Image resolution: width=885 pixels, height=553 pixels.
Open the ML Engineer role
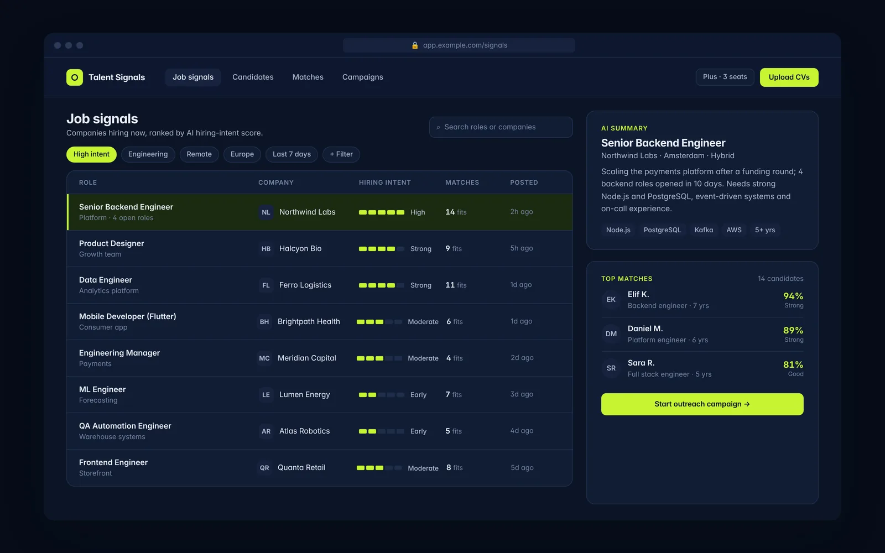102,389
